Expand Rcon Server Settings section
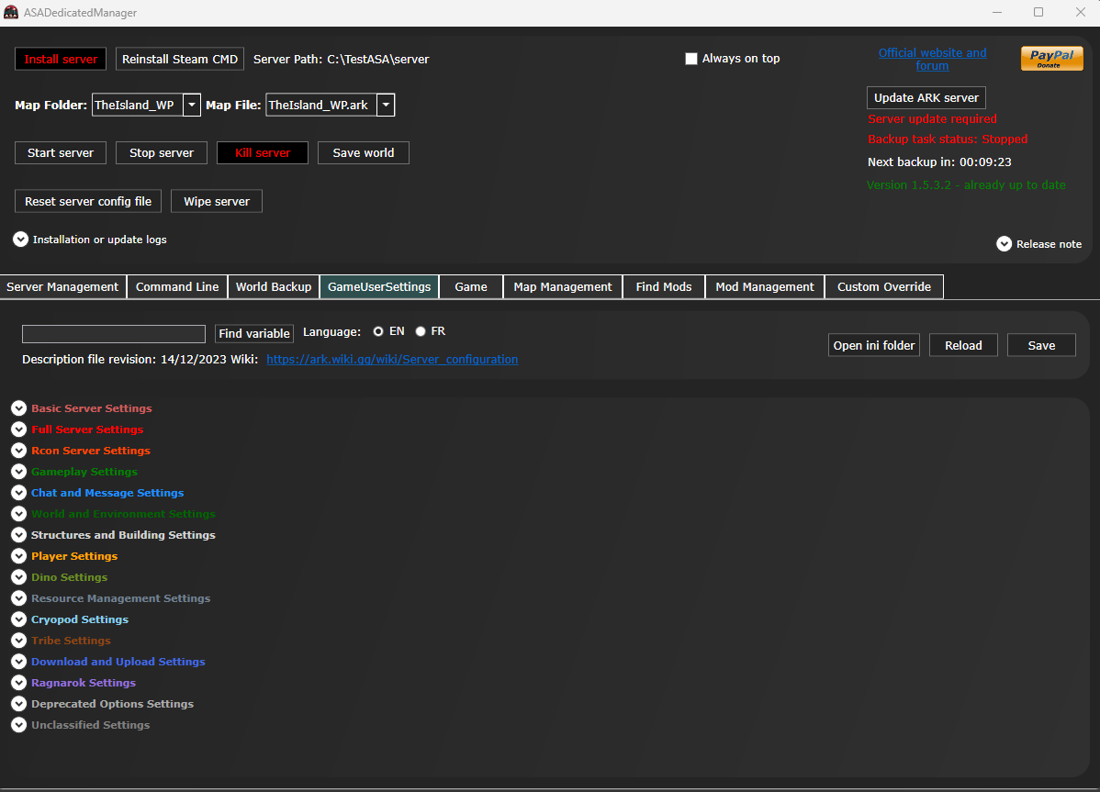The width and height of the screenshot is (1100, 792). pyautogui.click(x=19, y=451)
